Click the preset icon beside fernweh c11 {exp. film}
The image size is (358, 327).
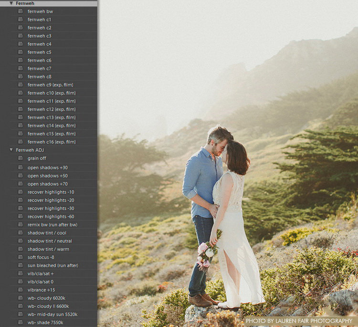click(21, 101)
